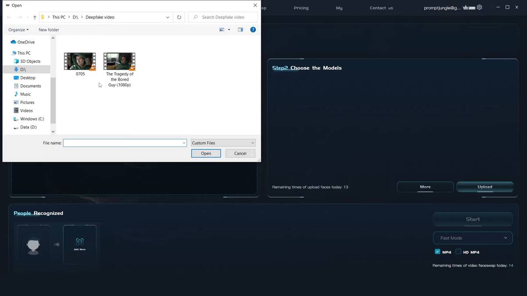Open settings gear in the title bar
The image size is (527, 296).
[x=480, y=7]
